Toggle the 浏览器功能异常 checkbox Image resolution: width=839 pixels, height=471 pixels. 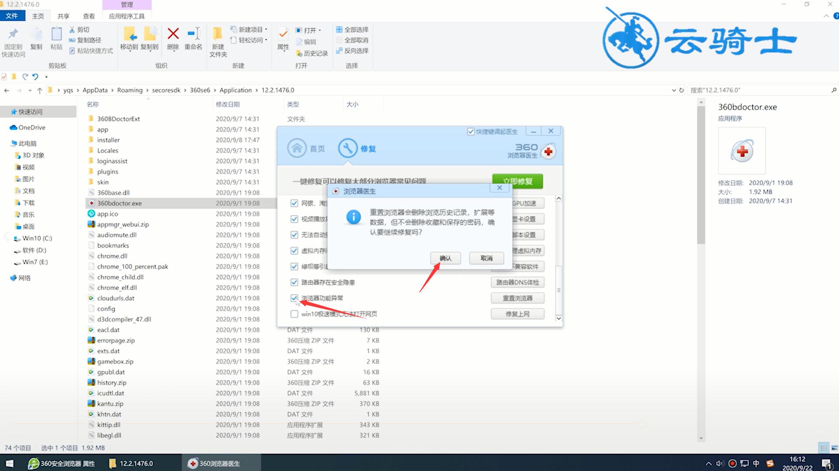point(294,298)
